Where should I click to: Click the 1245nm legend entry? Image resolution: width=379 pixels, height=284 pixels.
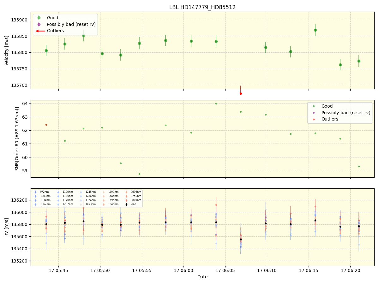tap(88, 192)
